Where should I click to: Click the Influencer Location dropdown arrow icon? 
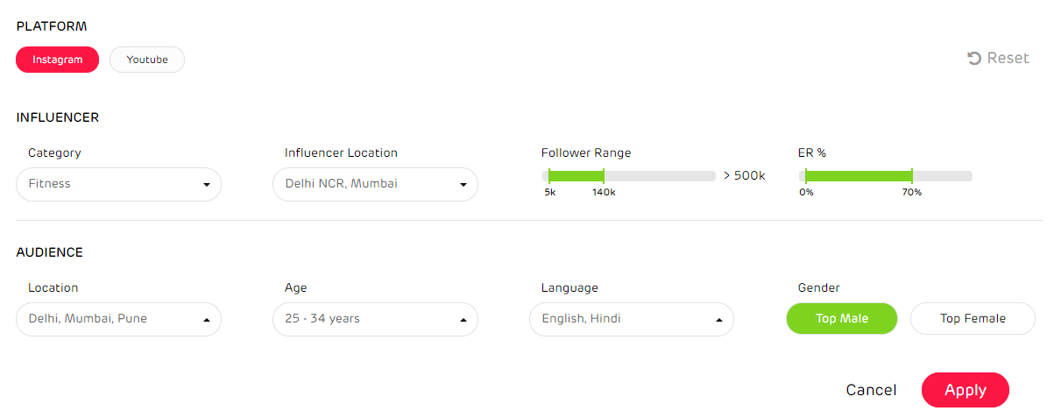click(463, 185)
